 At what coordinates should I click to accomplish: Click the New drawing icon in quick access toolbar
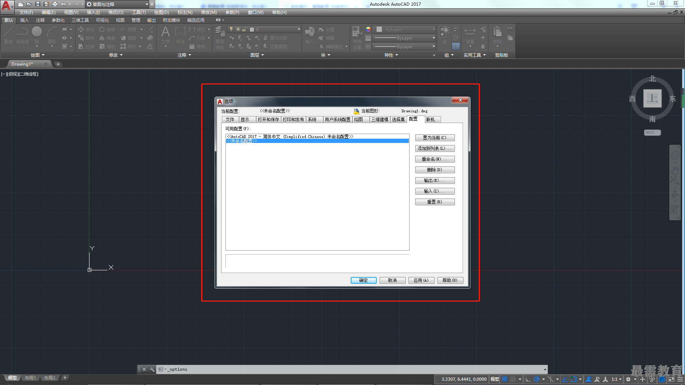pos(21,4)
